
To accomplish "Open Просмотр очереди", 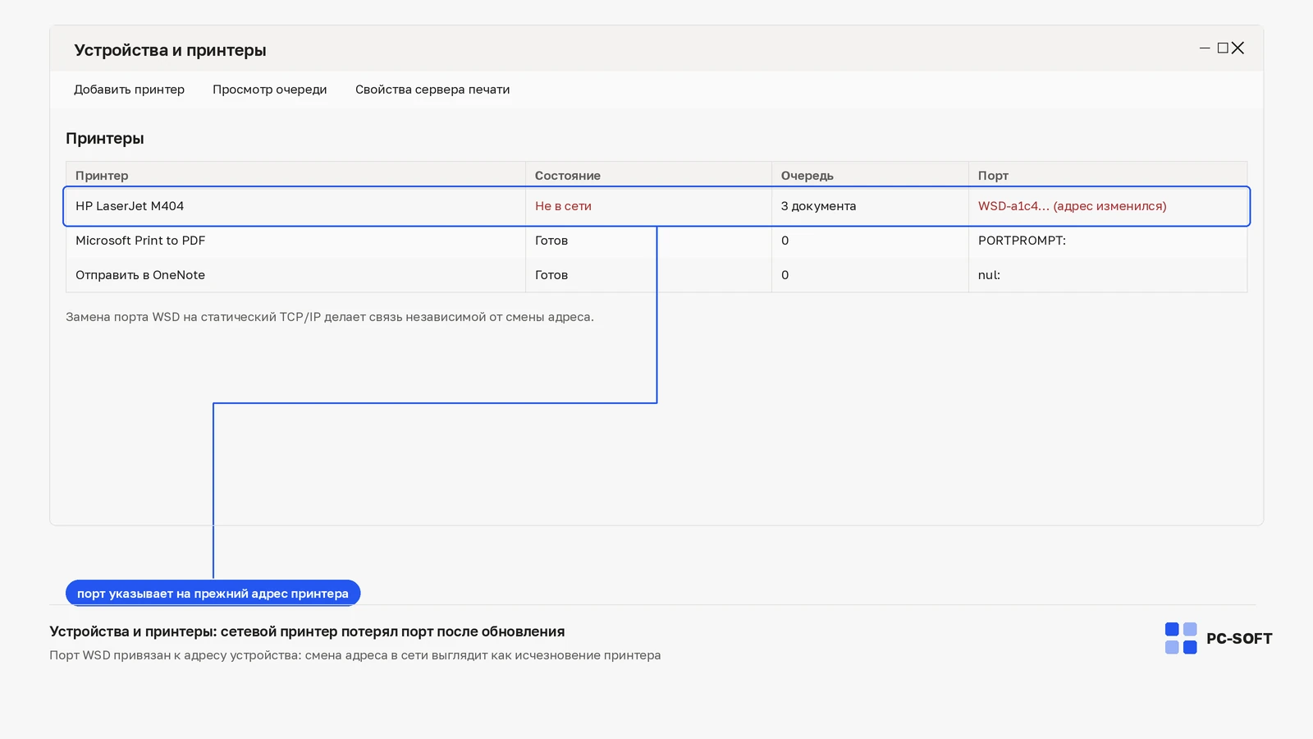I will click(x=269, y=90).
